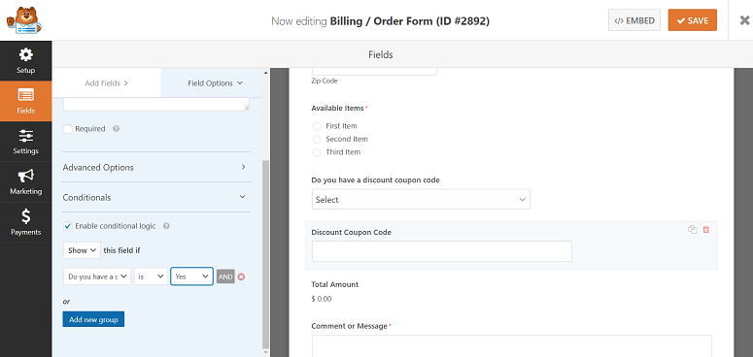Click the '$ 0.00' amount value

tap(322, 299)
